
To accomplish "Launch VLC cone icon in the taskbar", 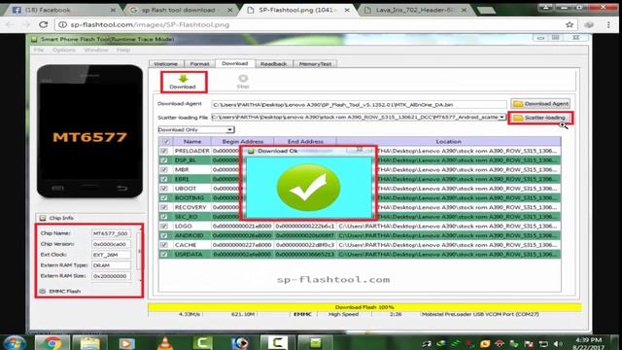I will tap(165, 343).
